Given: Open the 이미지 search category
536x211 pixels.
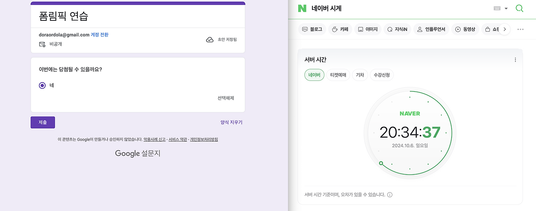Looking at the screenshot, I should (x=368, y=29).
